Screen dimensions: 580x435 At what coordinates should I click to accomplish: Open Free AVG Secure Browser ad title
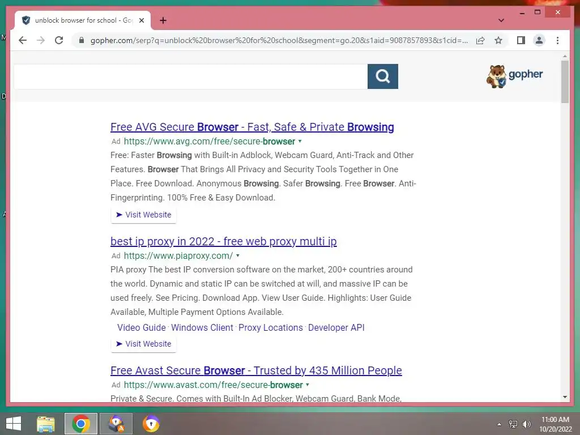click(252, 127)
